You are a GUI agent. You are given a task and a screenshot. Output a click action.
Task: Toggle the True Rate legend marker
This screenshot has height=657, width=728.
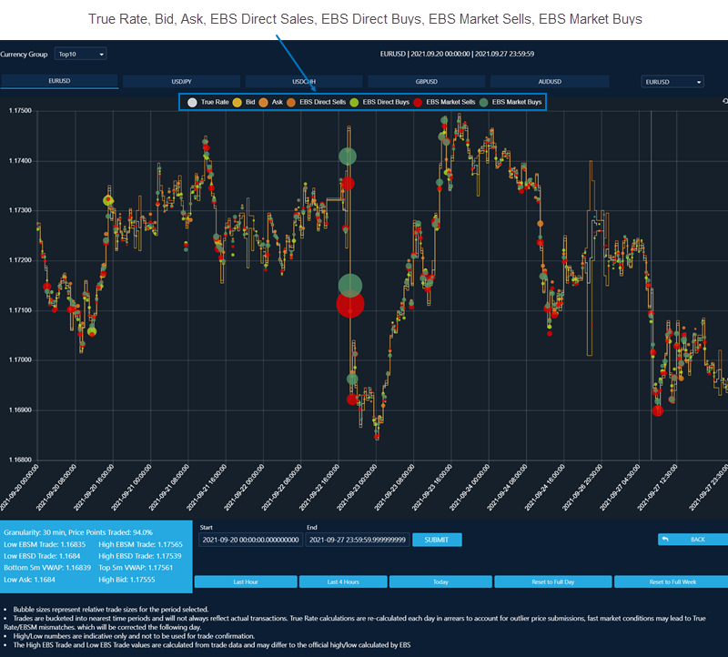192,103
